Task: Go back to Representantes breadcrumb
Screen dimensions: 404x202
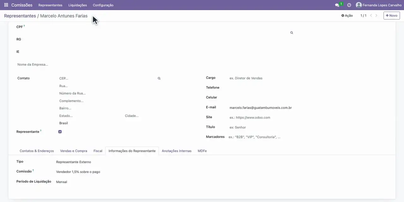Action: coord(20,16)
